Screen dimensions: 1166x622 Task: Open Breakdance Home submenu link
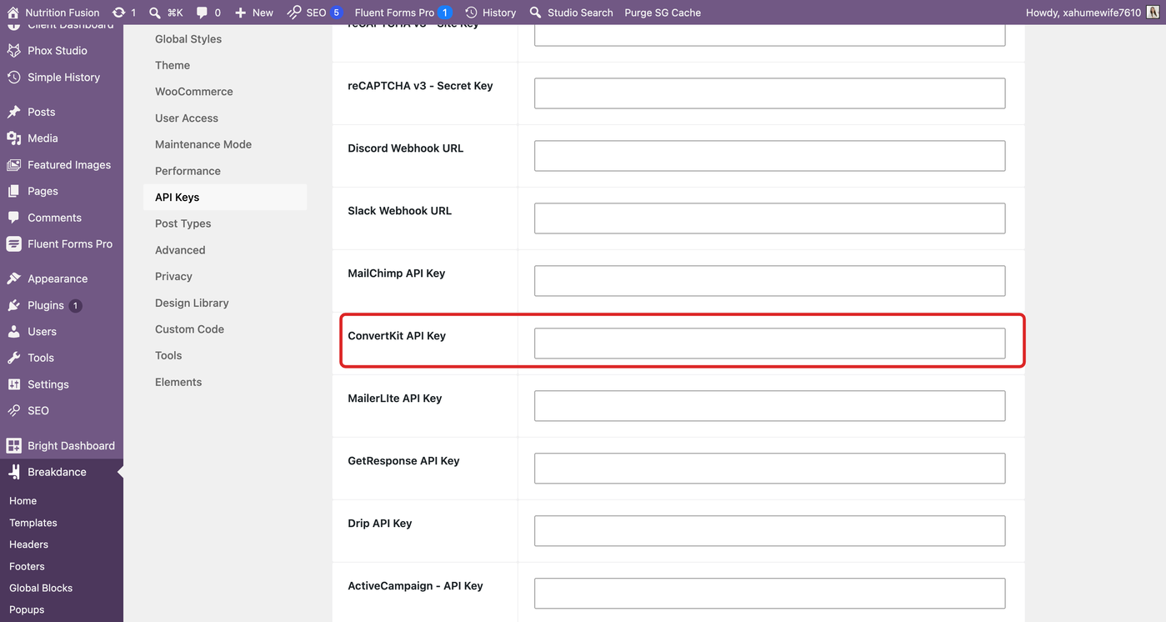click(x=23, y=501)
